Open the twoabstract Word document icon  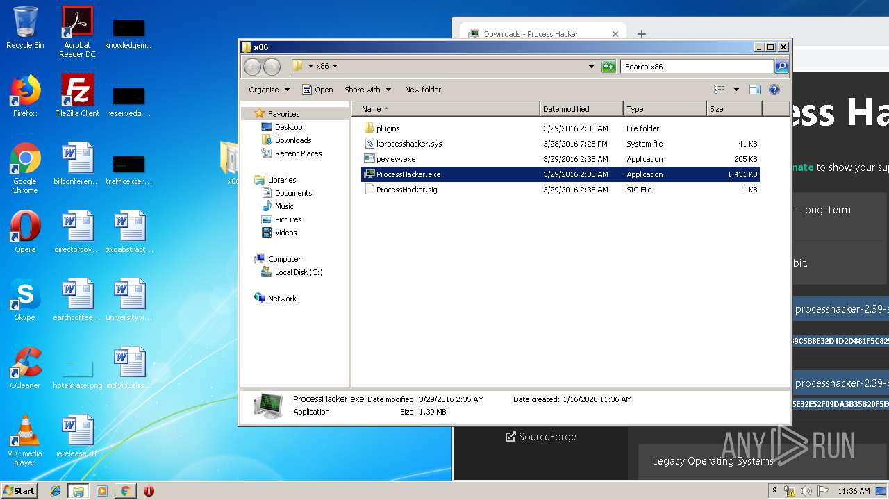129,232
